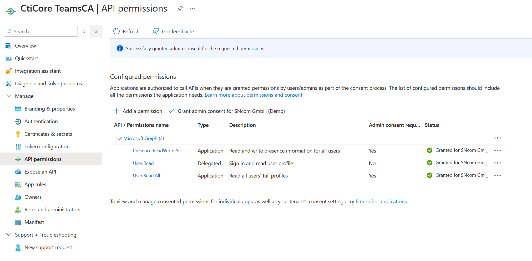The image size is (532, 261).
Task: Click Add a permission
Action: point(138,111)
